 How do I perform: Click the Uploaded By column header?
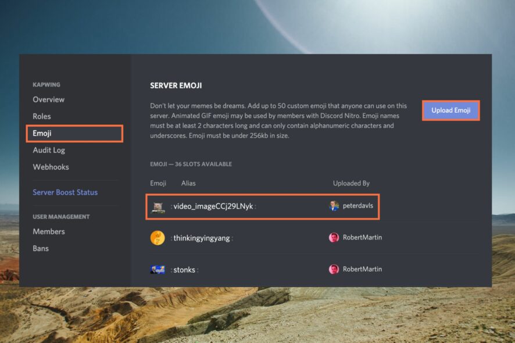click(x=351, y=183)
